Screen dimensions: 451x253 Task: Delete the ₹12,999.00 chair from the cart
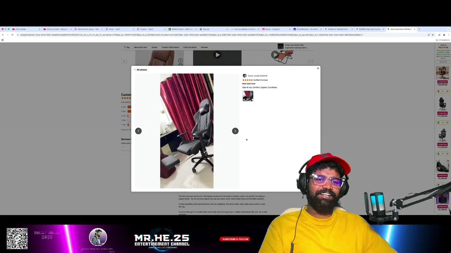click(x=438, y=123)
